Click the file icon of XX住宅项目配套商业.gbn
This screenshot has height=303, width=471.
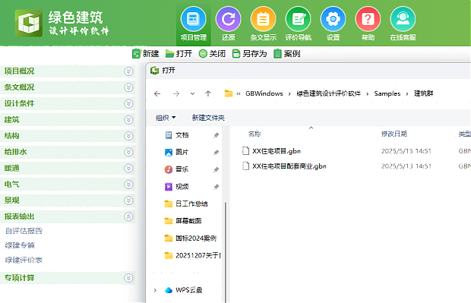coord(245,166)
